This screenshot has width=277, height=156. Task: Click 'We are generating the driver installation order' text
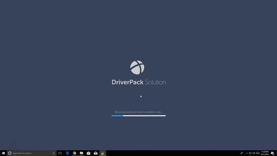138,112
